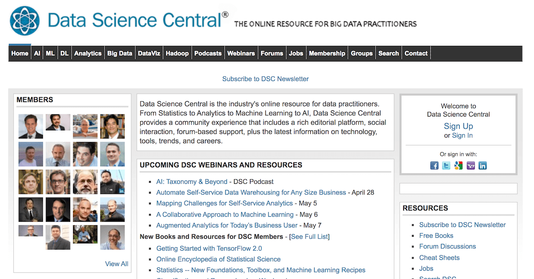This screenshot has width=534, height=279.
Task: Click Sign Up in the welcome panel
Action: point(458,126)
